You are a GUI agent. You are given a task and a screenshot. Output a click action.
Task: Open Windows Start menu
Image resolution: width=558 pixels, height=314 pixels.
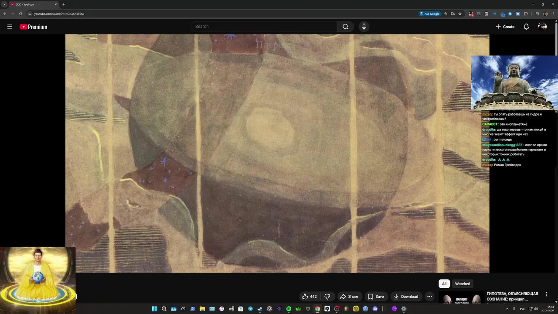coord(154,309)
